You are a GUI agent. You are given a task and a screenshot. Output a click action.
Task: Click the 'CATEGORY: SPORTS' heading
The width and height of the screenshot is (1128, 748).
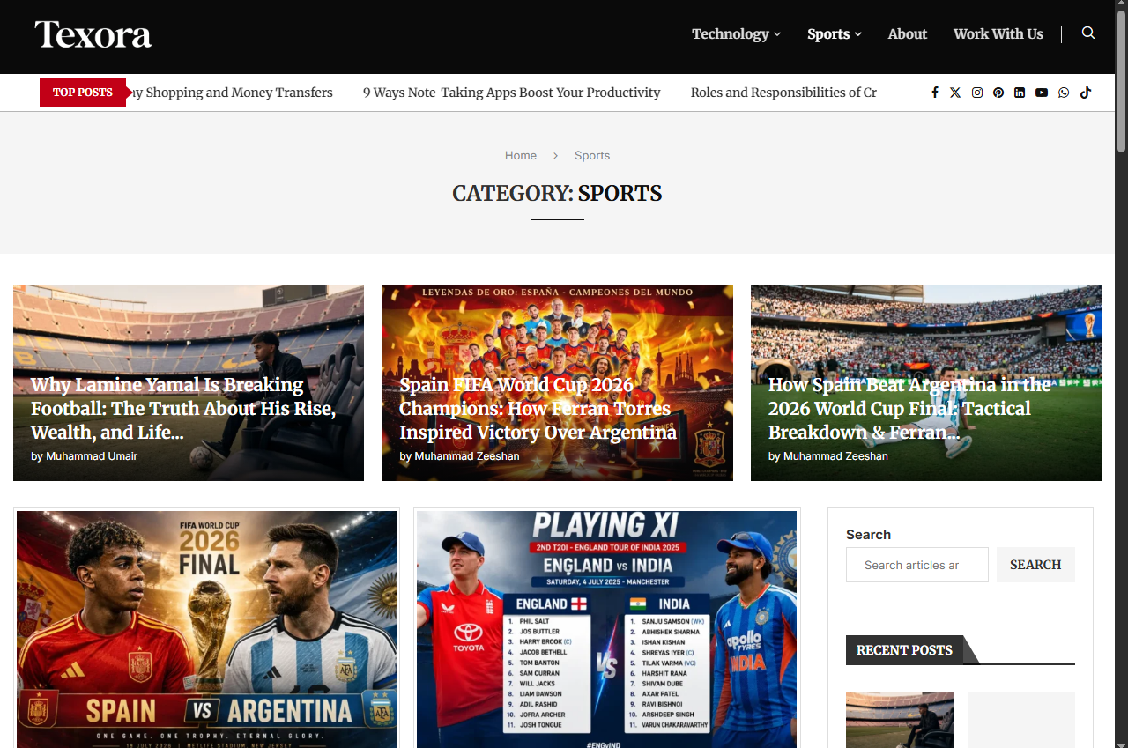click(557, 194)
